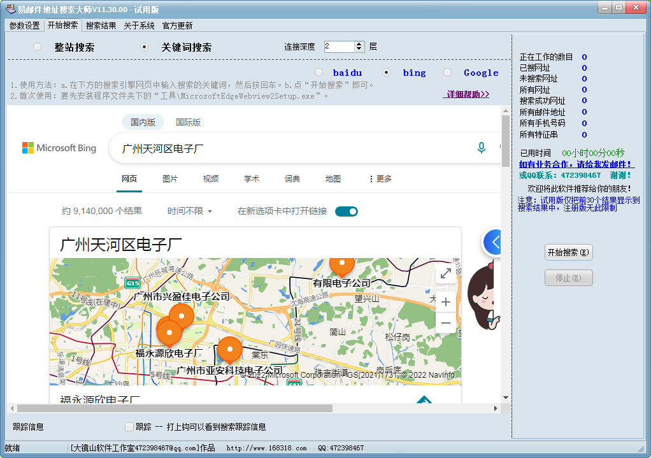Click the 连接深度 number field

[340, 47]
